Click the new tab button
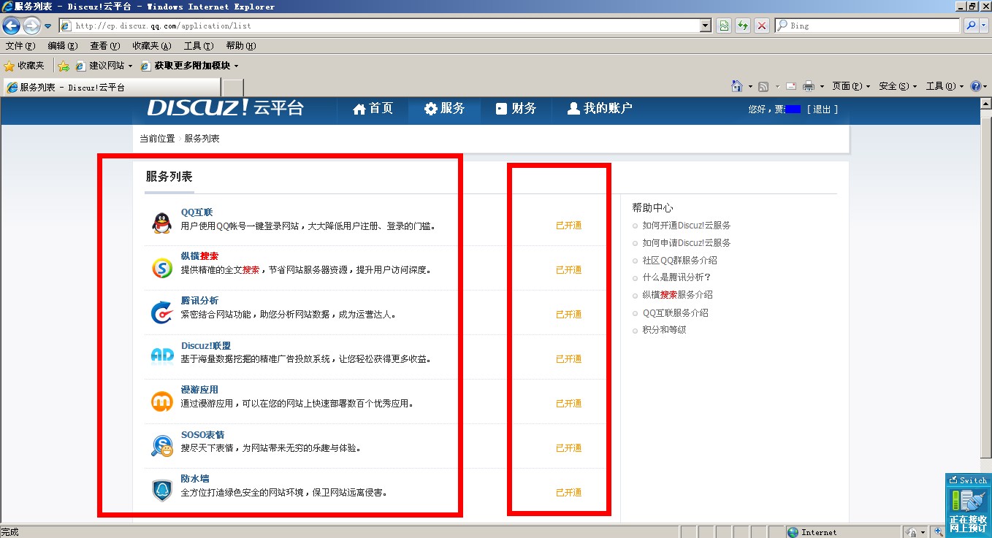 232,88
